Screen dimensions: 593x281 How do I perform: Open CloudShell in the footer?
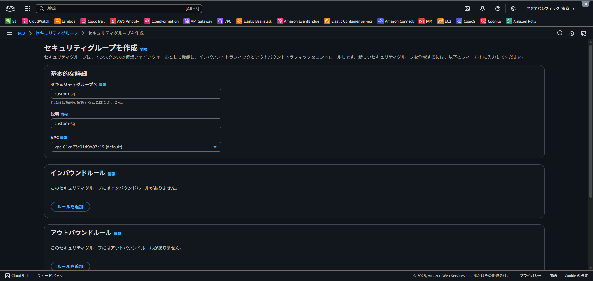[x=17, y=276]
